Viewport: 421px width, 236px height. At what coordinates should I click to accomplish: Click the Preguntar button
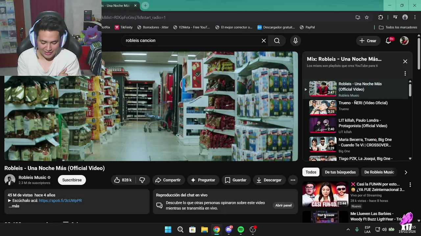click(x=203, y=180)
